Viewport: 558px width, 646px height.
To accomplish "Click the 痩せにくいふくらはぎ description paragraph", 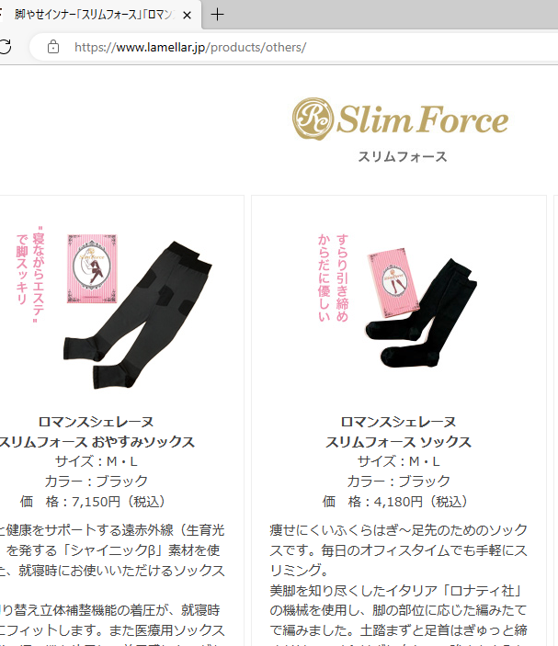I will click(399, 550).
